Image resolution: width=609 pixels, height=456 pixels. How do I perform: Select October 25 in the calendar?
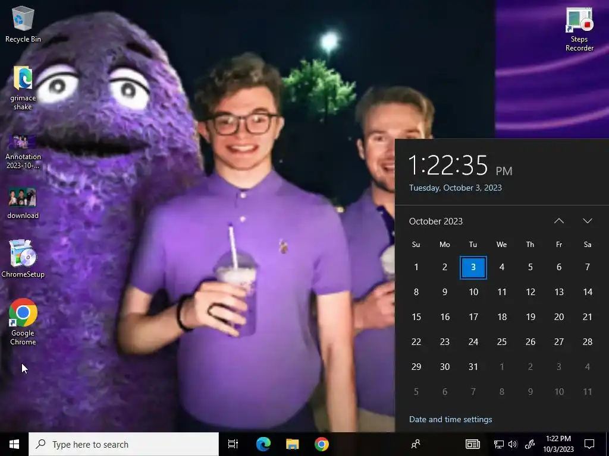coord(502,341)
